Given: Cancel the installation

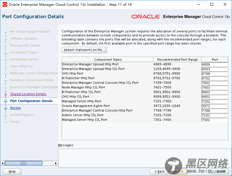Looking at the screenshot, I should [220, 171].
